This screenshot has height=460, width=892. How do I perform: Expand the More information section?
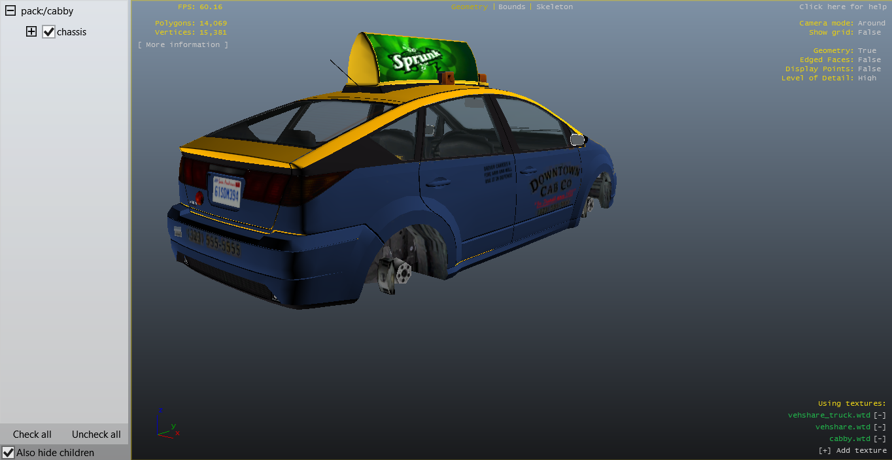tap(183, 44)
